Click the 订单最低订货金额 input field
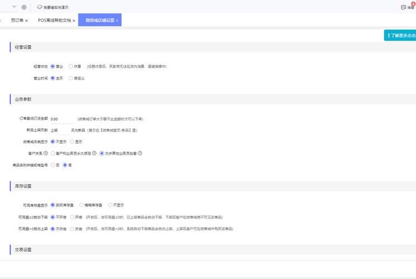The height and width of the screenshot is (279, 416). click(x=62, y=119)
